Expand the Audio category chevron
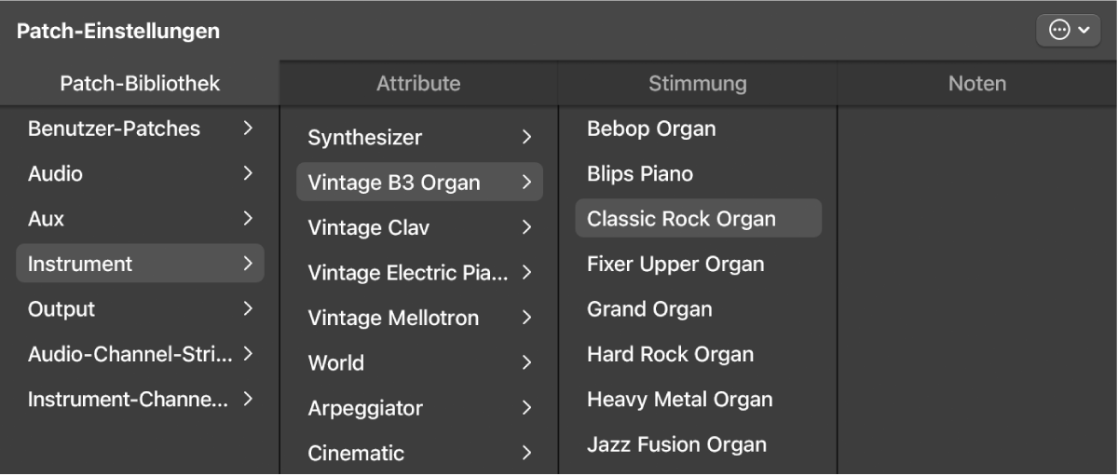Image resolution: width=1118 pixels, height=476 pixels. tap(248, 173)
